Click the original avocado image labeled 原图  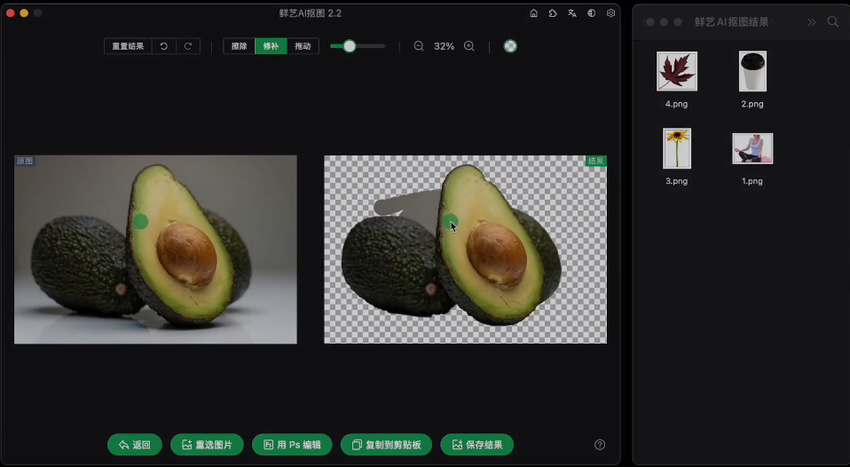[x=155, y=249]
